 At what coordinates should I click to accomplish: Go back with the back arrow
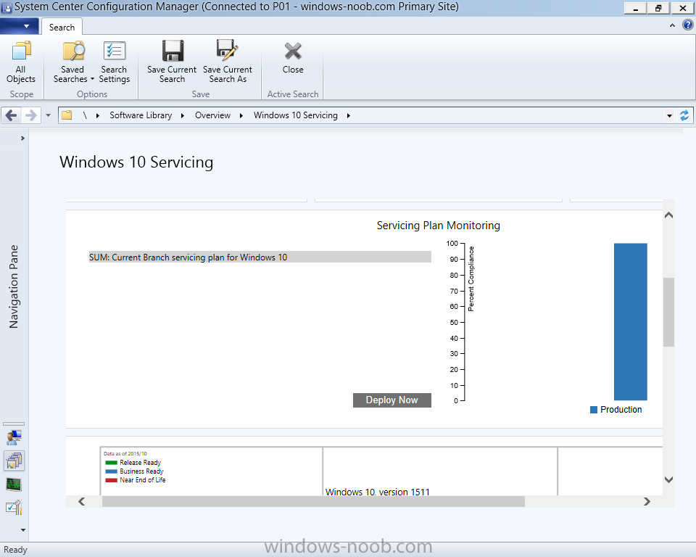click(x=11, y=115)
